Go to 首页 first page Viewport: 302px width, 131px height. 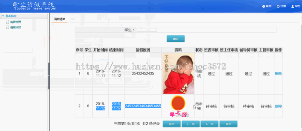171,124
